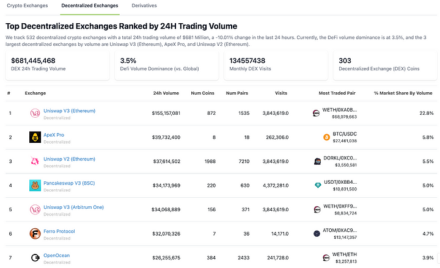Select the Decentralized Exchanges tab
The width and height of the screenshot is (440, 268).
click(x=90, y=5)
